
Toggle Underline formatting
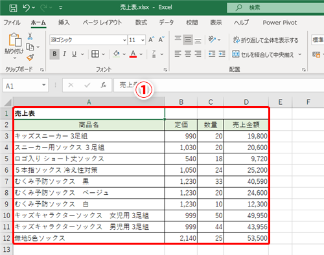[75, 54]
